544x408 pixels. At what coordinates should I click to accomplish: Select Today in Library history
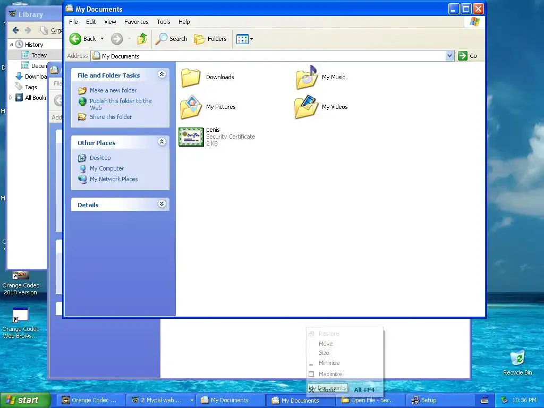point(39,55)
